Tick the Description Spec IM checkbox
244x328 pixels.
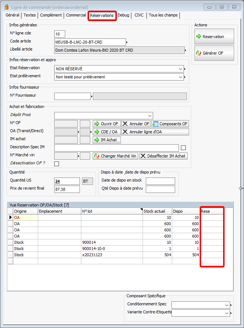184,148
